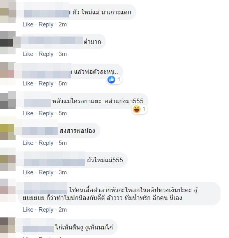This screenshot has width=229, height=238.
Task: Open the 2m timestamp of the top comment
Action: [x=63, y=24]
